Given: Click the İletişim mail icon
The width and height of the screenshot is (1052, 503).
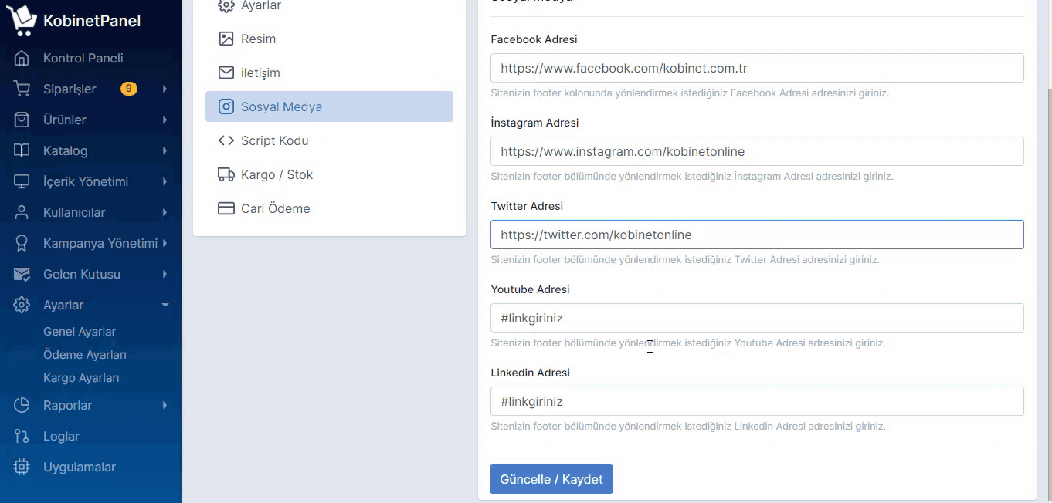Looking at the screenshot, I should 226,73.
